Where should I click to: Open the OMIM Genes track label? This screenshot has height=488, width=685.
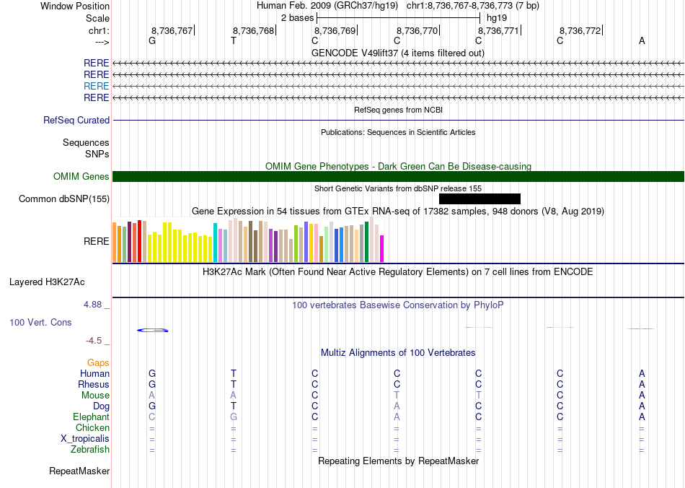tap(81, 177)
